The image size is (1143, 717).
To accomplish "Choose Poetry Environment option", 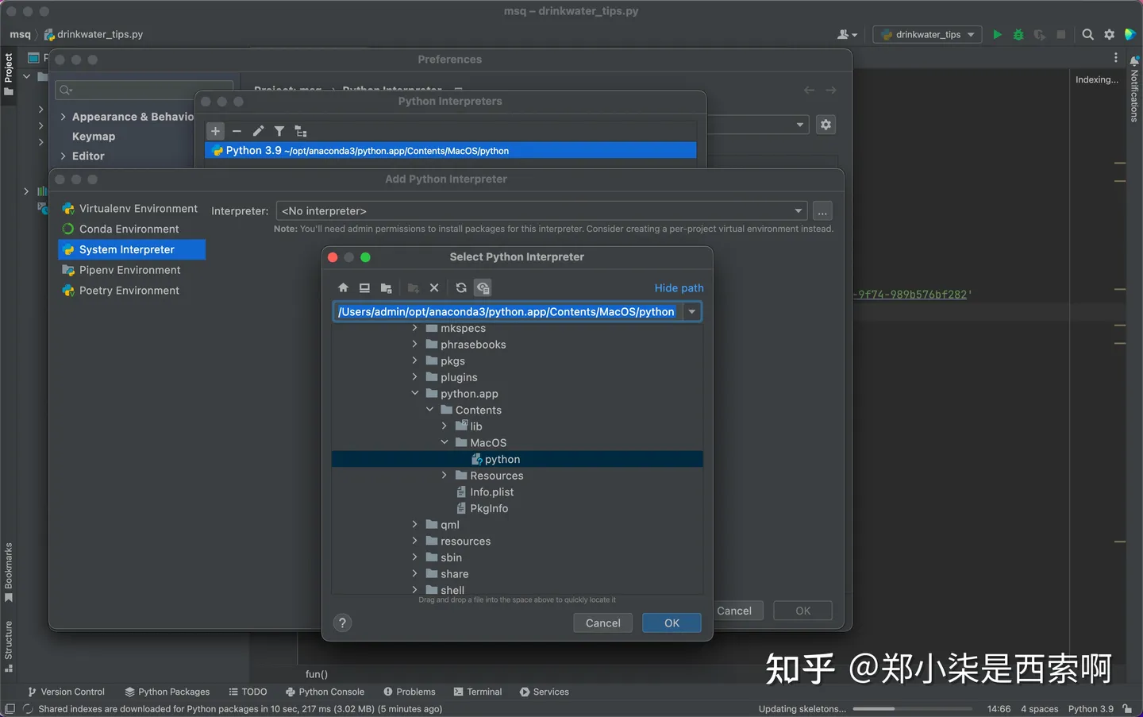I will pyautogui.click(x=131, y=291).
